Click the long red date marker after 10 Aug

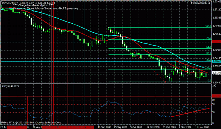pyautogui.click(x=68, y=127)
